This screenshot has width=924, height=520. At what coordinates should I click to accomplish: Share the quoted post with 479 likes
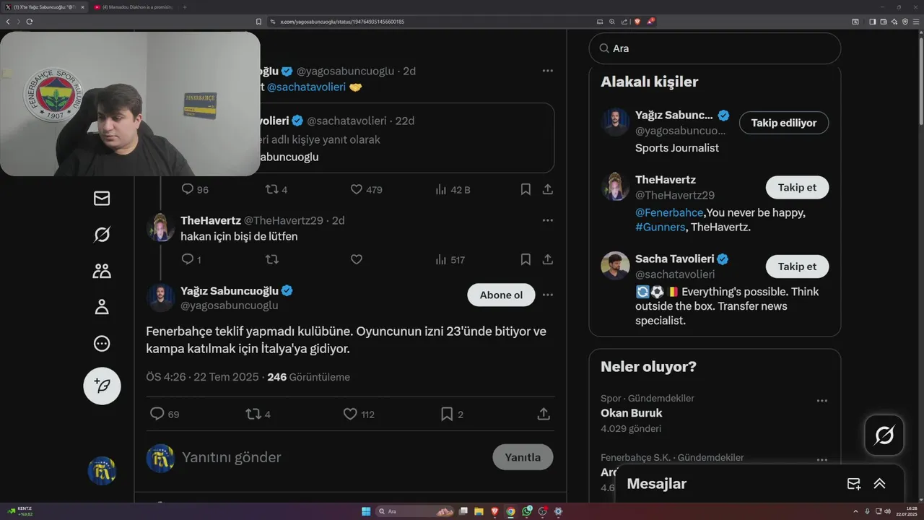click(547, 189)
